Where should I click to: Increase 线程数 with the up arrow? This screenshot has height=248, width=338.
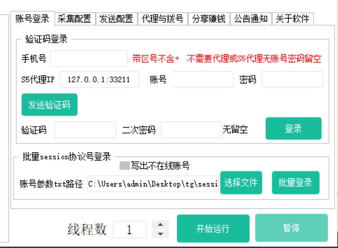161,225
